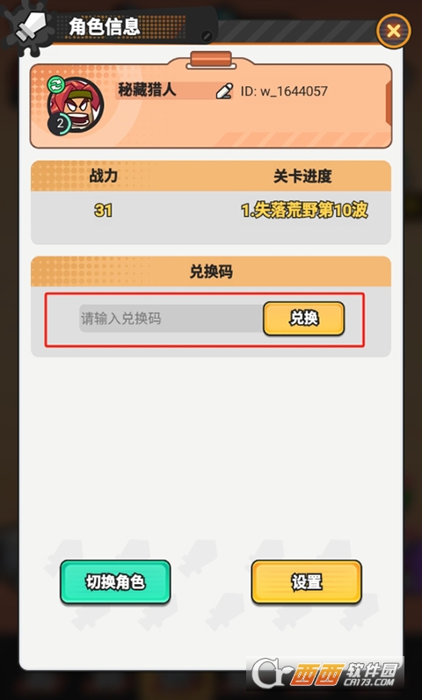
Task: Click the 西西软件园 watermark logo
Action: click(325, 675)
